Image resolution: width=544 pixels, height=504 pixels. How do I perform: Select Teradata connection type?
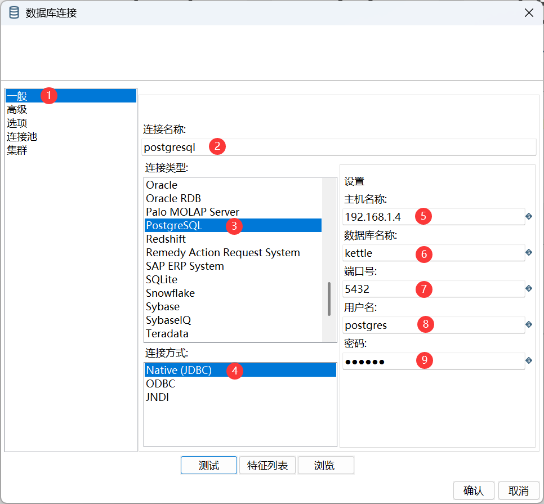233,334
